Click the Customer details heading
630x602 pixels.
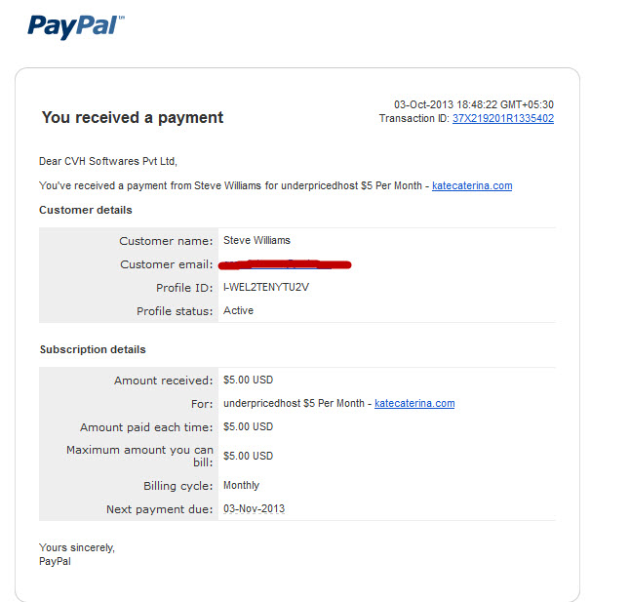coord(86,210)
